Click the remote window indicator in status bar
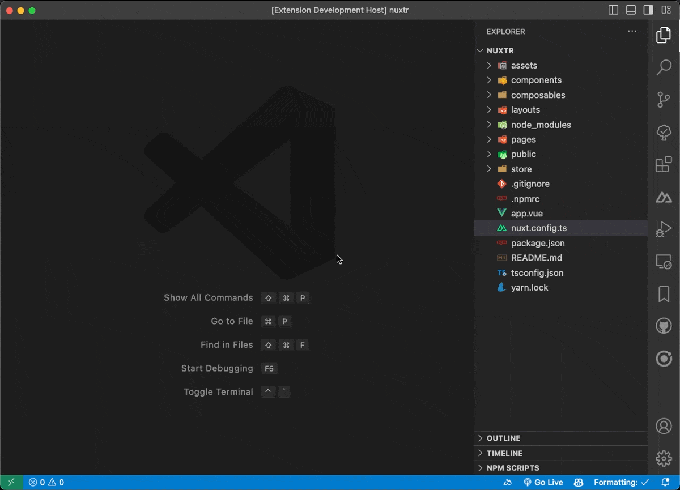This screenshot has height=490, width=680. tap(11, 483)
